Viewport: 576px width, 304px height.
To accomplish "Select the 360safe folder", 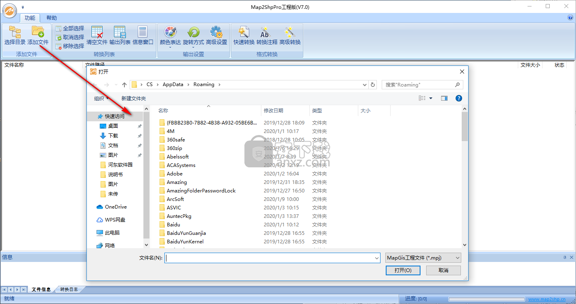I will (176, 139).
